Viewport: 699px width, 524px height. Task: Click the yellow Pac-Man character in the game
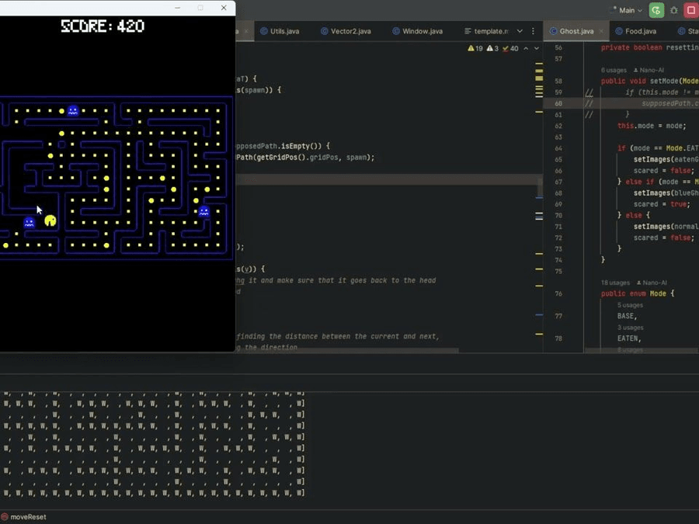coord(50,220)
